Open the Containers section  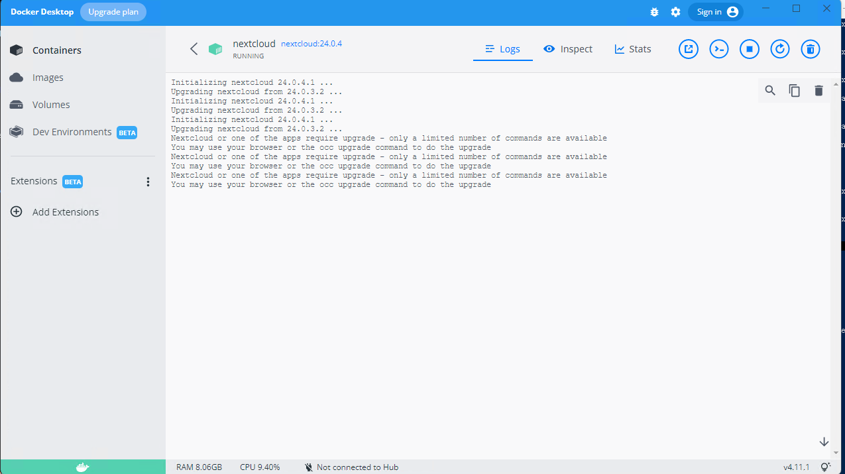[x=57, y=50]
